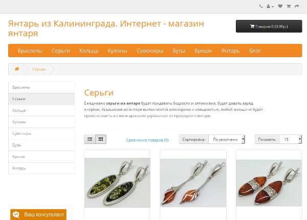Open the 'Показать' count dropdown showing 15
The image size is (307, 220).
tap(291, 139)
